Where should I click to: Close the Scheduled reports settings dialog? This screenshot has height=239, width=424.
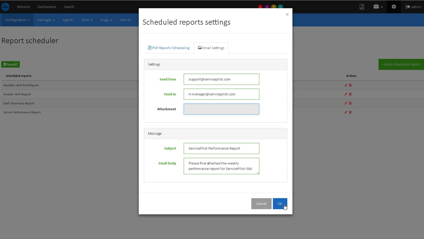coord(287,14)
